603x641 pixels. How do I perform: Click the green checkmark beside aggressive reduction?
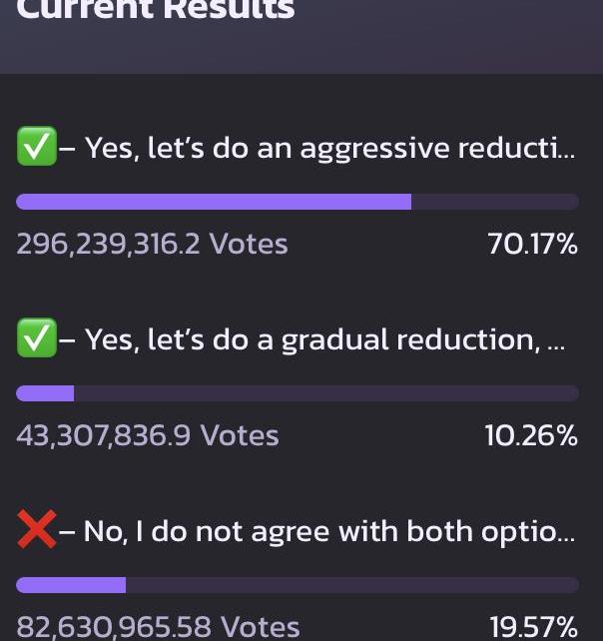pyautogui.click(x=36, y=148)
